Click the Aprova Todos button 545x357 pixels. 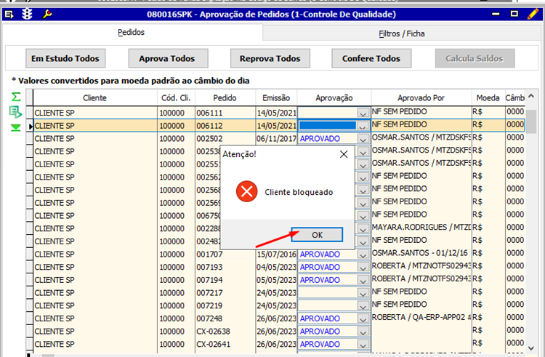click(166, 58)
